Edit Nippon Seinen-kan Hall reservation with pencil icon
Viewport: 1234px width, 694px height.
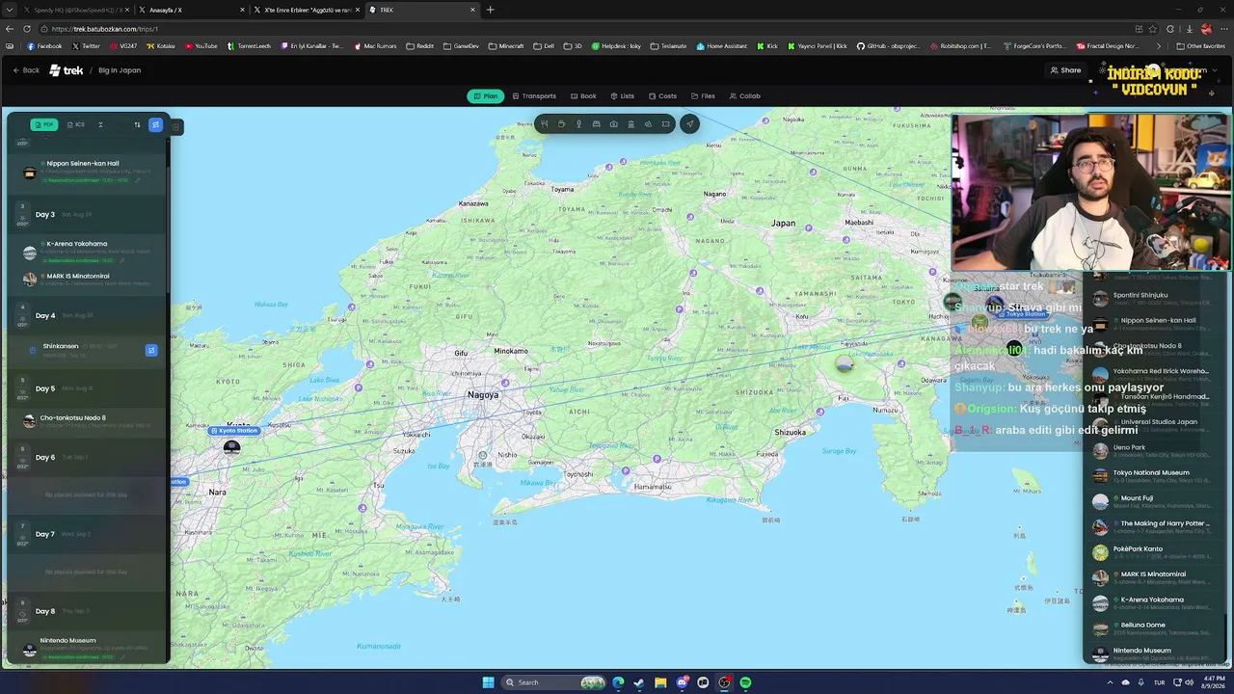click(138, 180)
